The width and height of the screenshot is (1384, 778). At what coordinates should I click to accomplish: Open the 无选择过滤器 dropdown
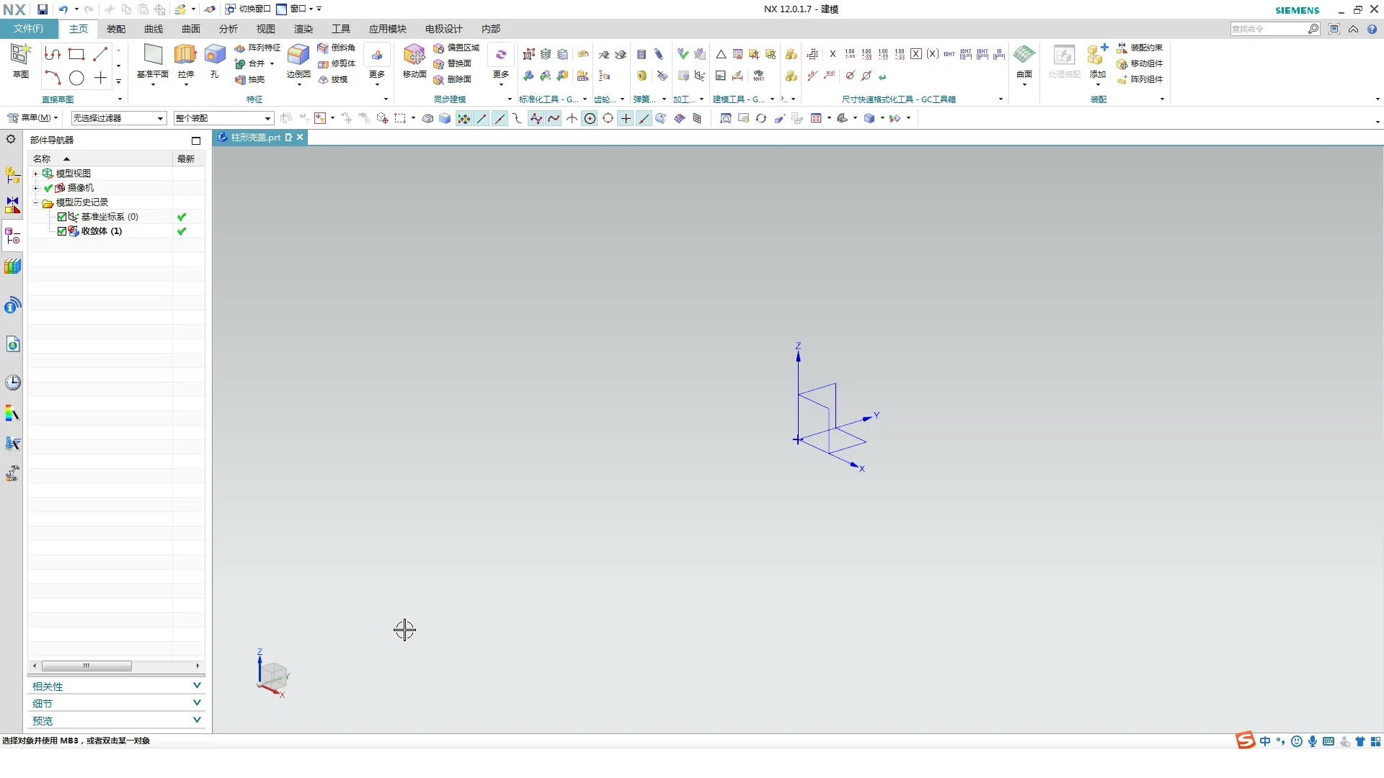pos(118,118)
